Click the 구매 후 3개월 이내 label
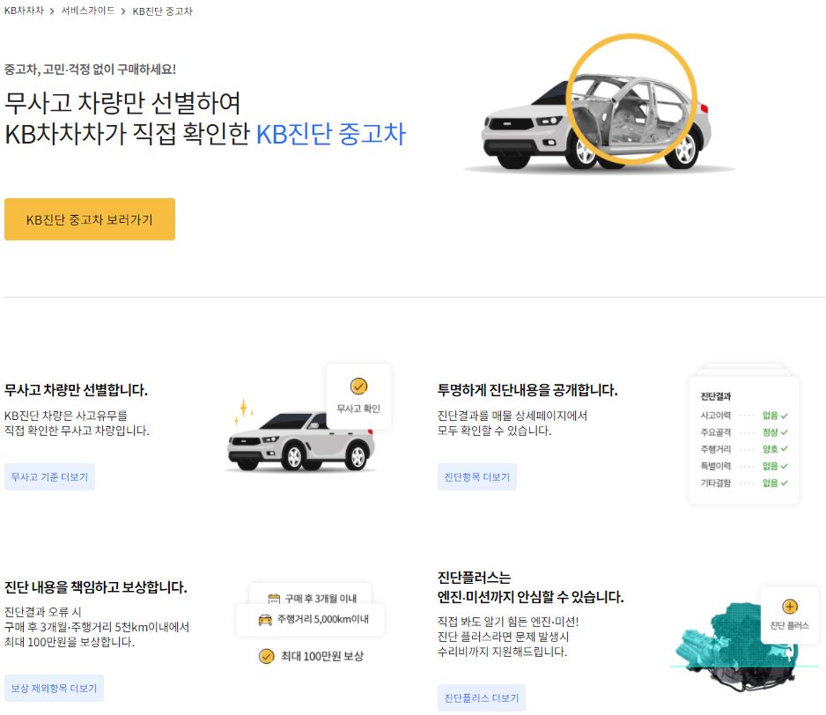Viewport: 826px width, 715px height. (321, 599)
